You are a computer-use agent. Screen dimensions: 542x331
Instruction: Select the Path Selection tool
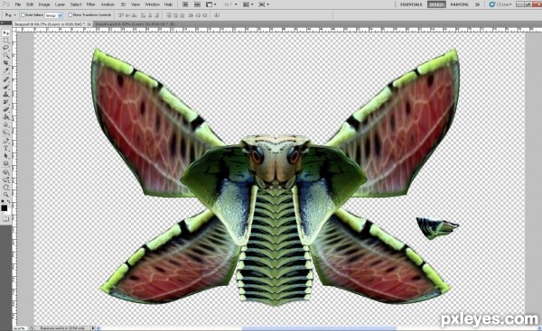click(x=6, y=156)
